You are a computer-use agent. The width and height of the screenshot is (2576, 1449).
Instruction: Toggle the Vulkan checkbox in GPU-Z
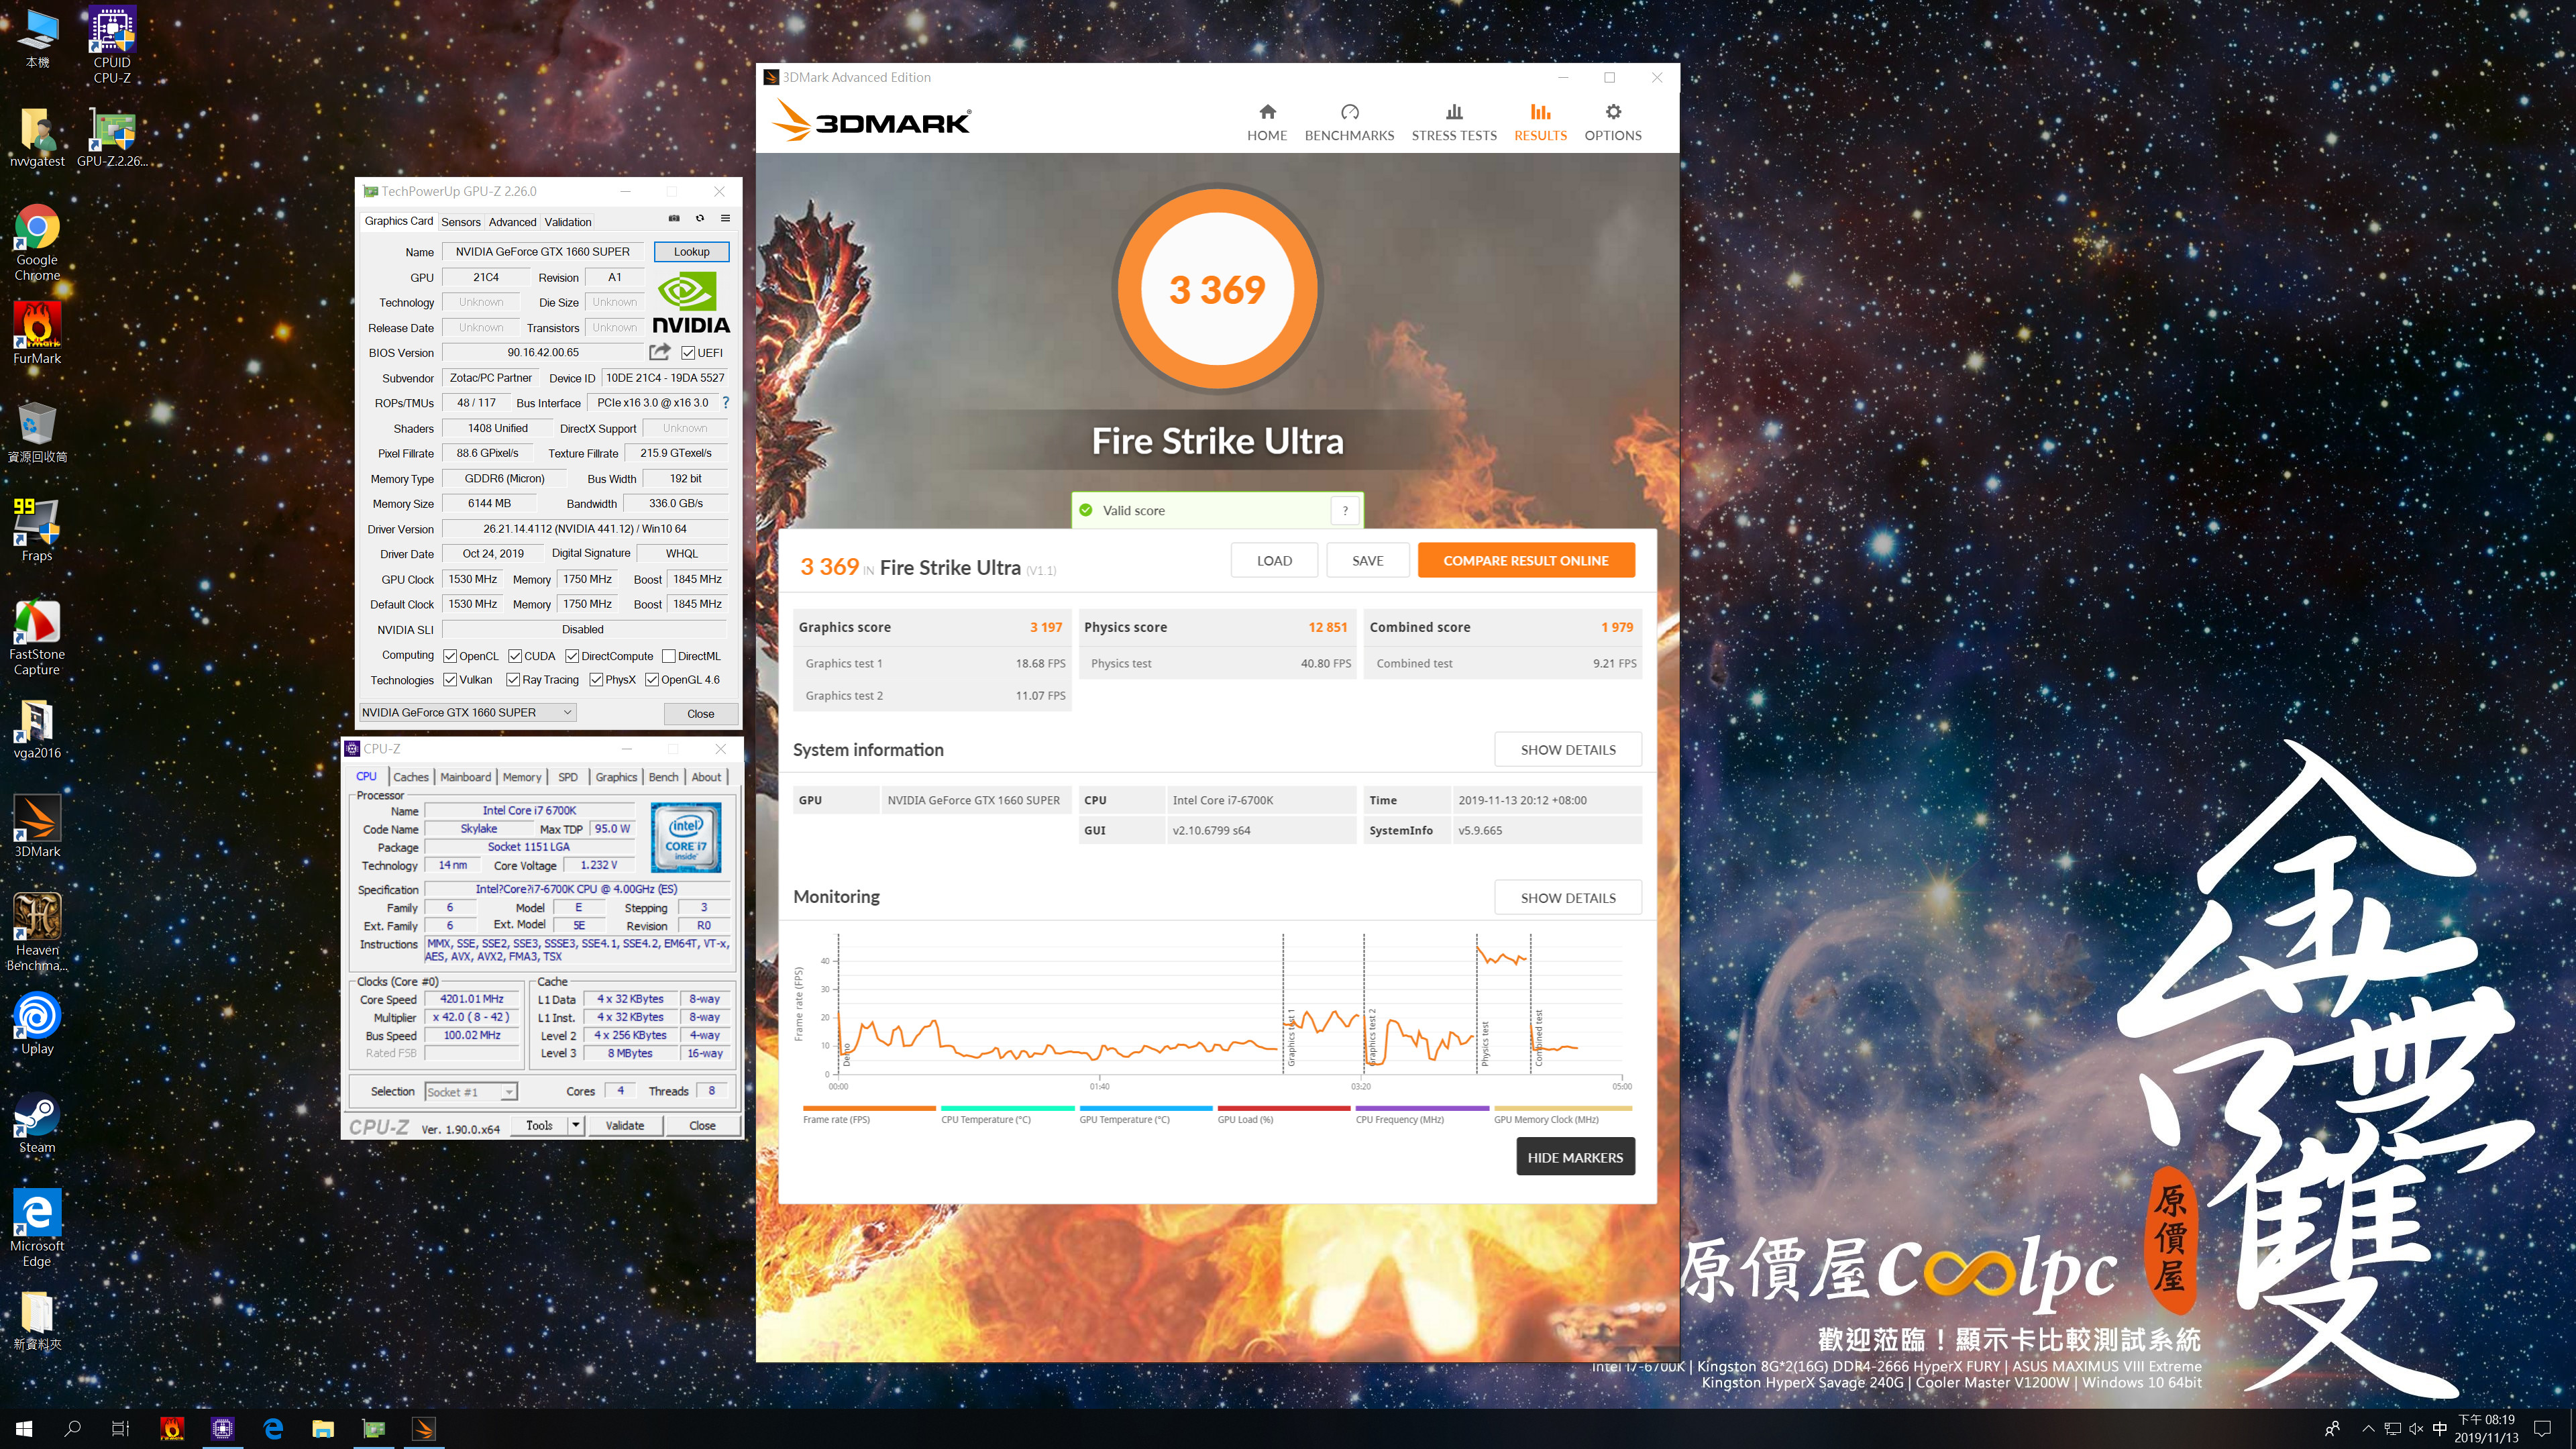pyautogui.click(x=450, y=680)
